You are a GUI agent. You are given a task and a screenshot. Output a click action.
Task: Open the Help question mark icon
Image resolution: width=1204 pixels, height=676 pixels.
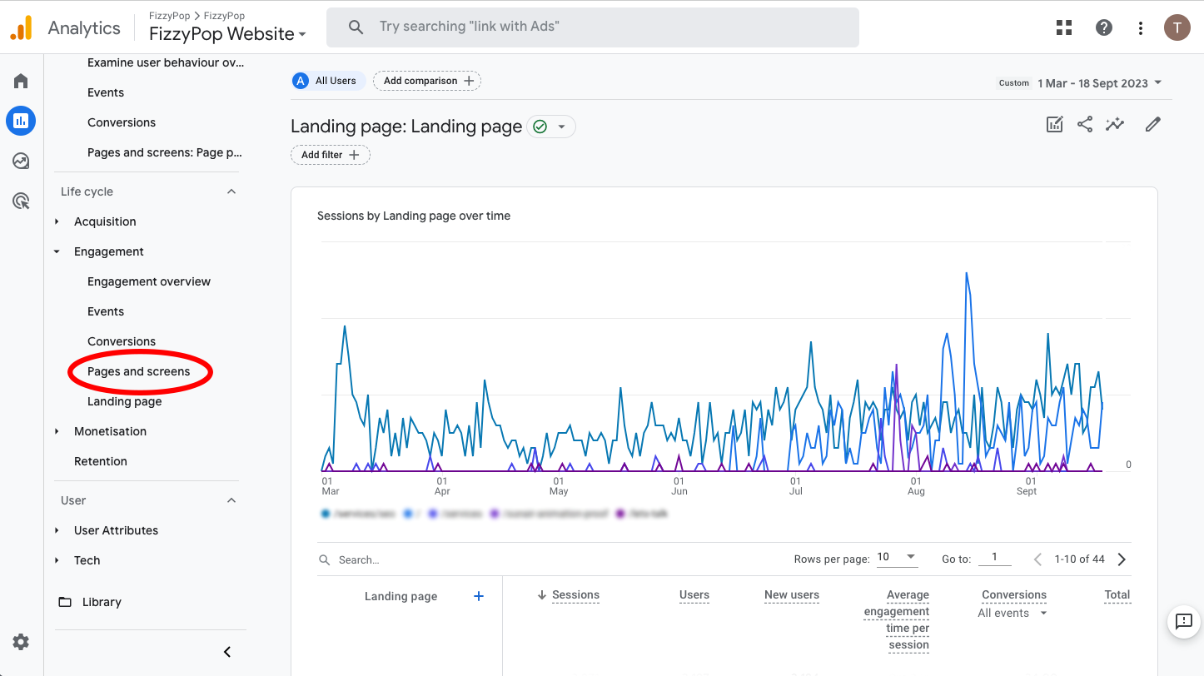tap(1104, 27)
